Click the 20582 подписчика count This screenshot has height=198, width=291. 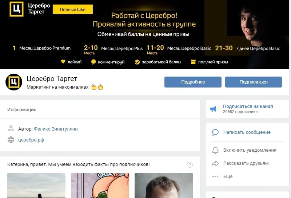tap(240, 112)
